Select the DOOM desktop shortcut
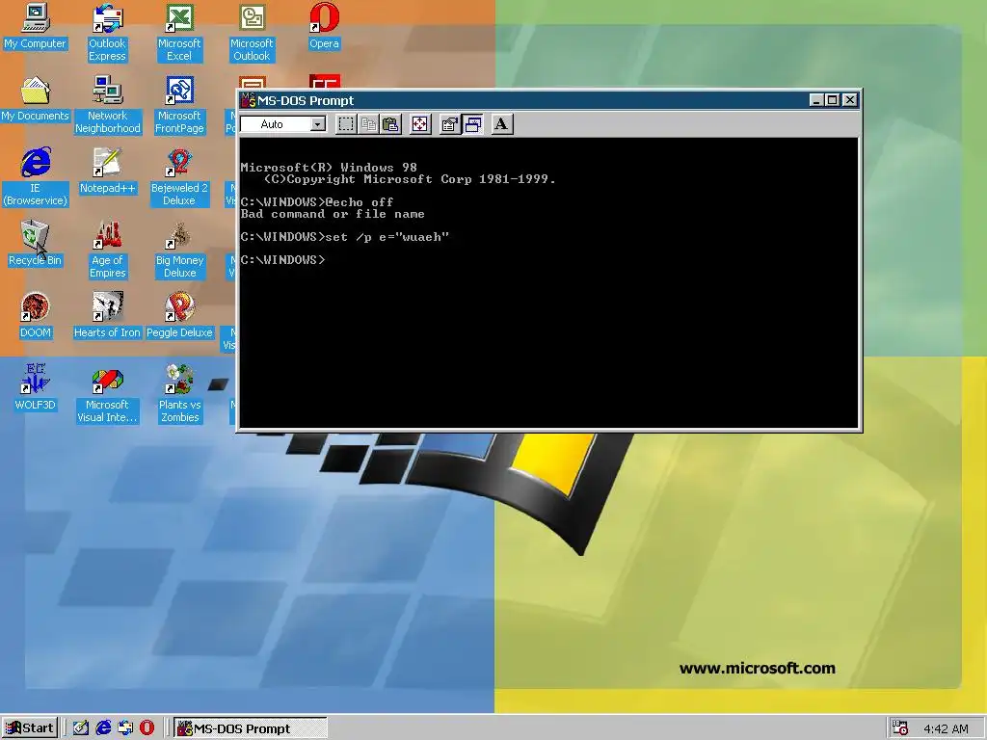Image resolution: width=987 pixels, height=740 pixels. (x=35, y=316)
